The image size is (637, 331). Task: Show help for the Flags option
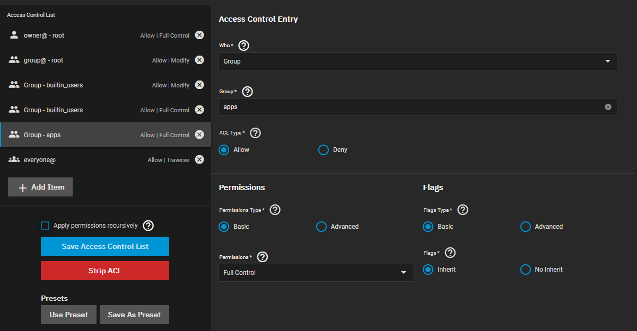click(450, 253)
